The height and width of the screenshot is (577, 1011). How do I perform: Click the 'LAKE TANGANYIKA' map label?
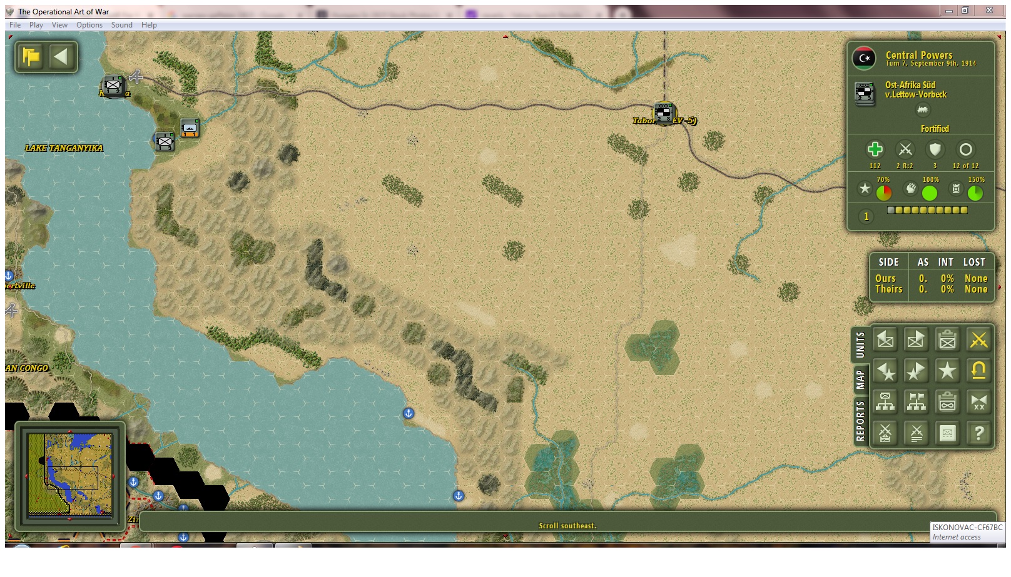64,148
